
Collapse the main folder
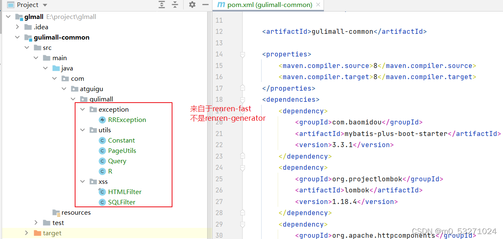(x=36, y=58)
